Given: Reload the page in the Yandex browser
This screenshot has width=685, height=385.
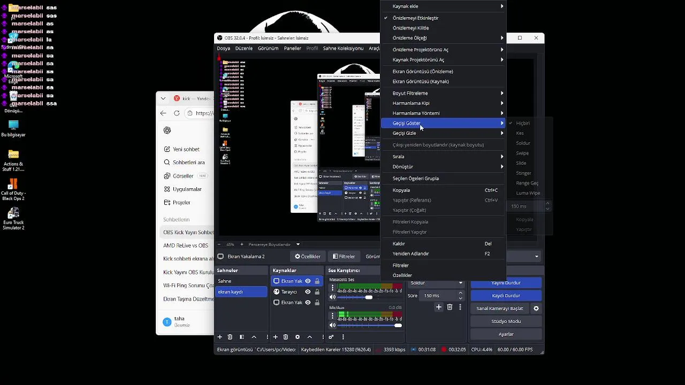Looking at the screenshot, I should point(177,113).
